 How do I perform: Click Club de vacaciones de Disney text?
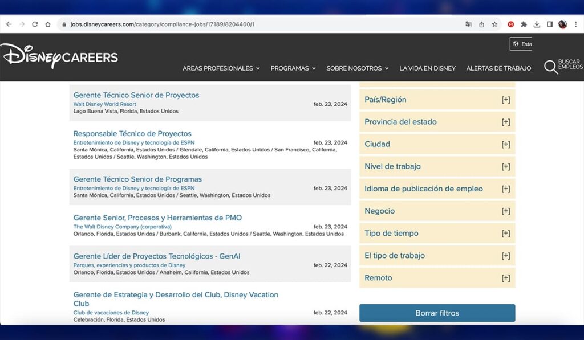tap(111, 313)
